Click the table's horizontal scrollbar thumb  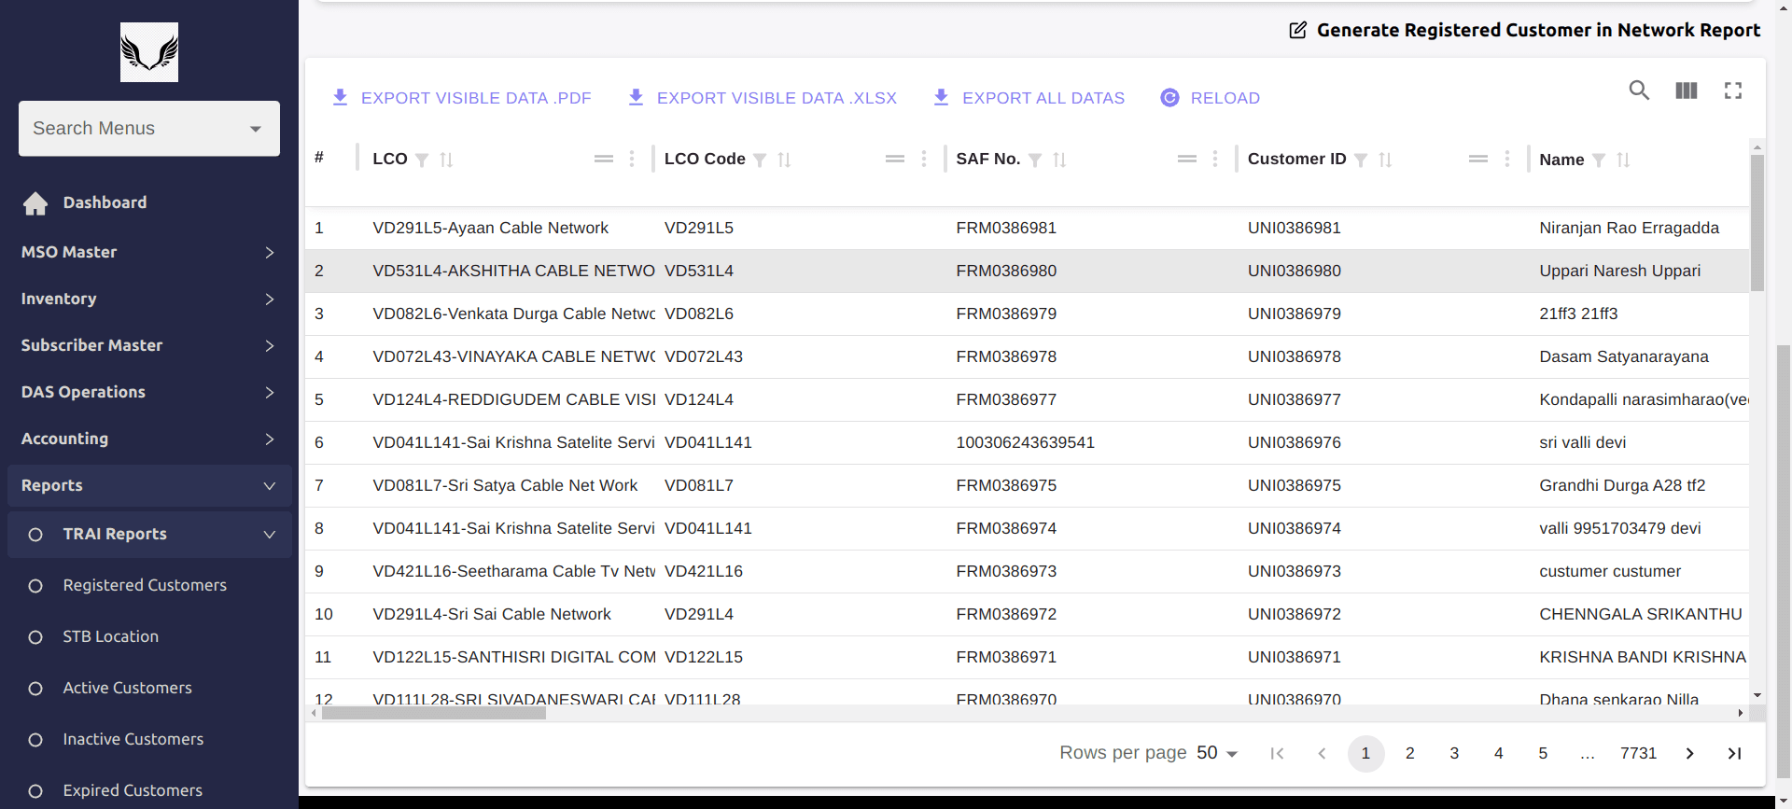click(434, 714)
